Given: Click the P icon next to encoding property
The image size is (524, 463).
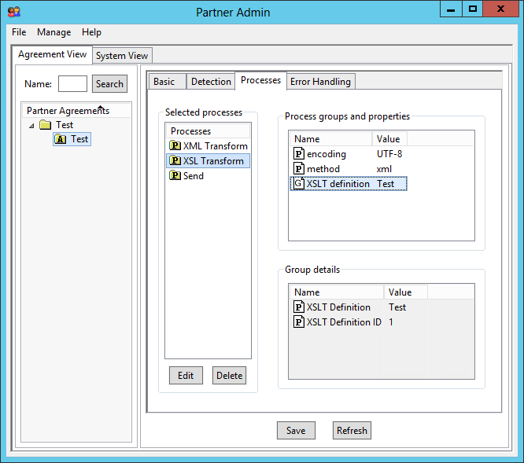Looking at the screenshot, I should 299,154.
